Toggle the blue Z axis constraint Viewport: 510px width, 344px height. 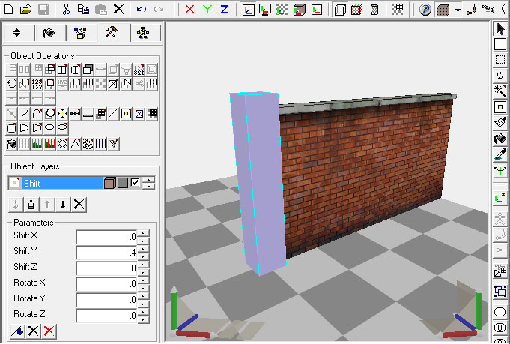coord(224,10)
